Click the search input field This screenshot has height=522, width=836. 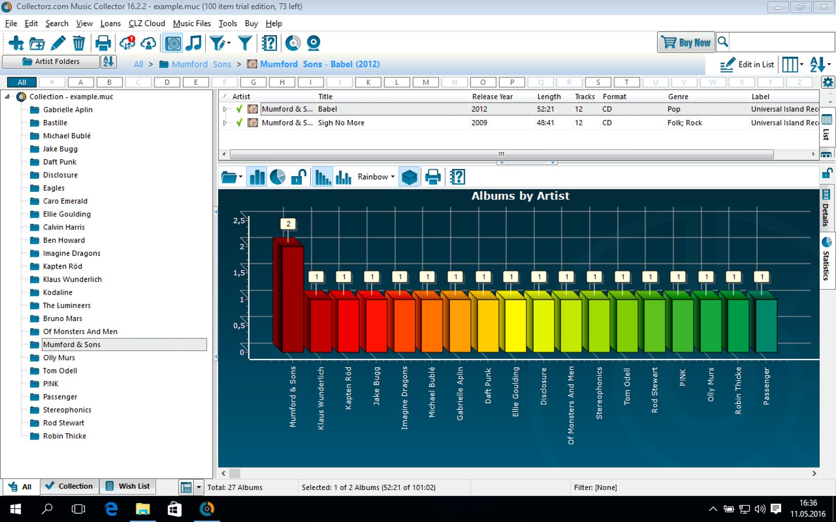coord(781,42)
